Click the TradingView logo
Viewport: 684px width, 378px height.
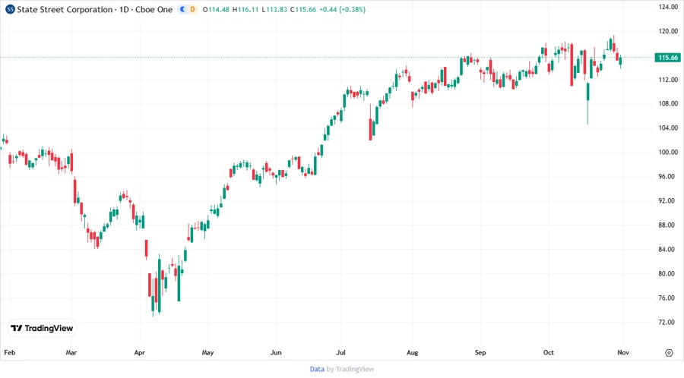coord(42,329)
